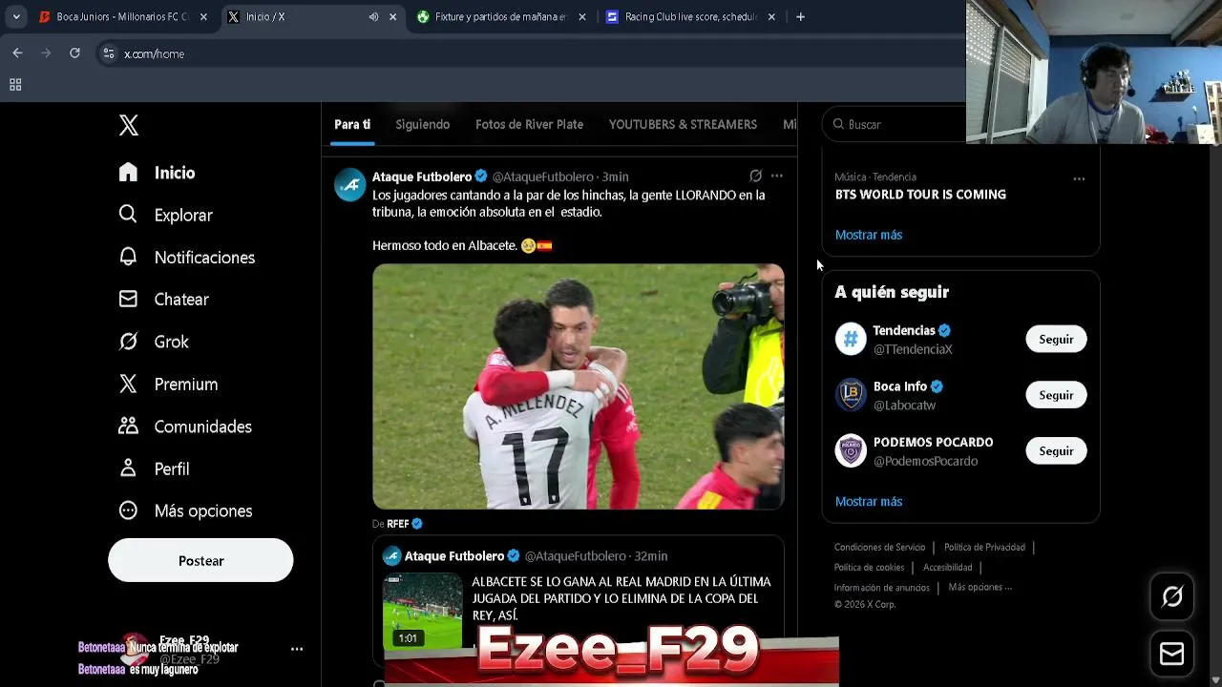
Task: Switch to Para ti tab
Action: pyautogui.click(x=352, y=124)
